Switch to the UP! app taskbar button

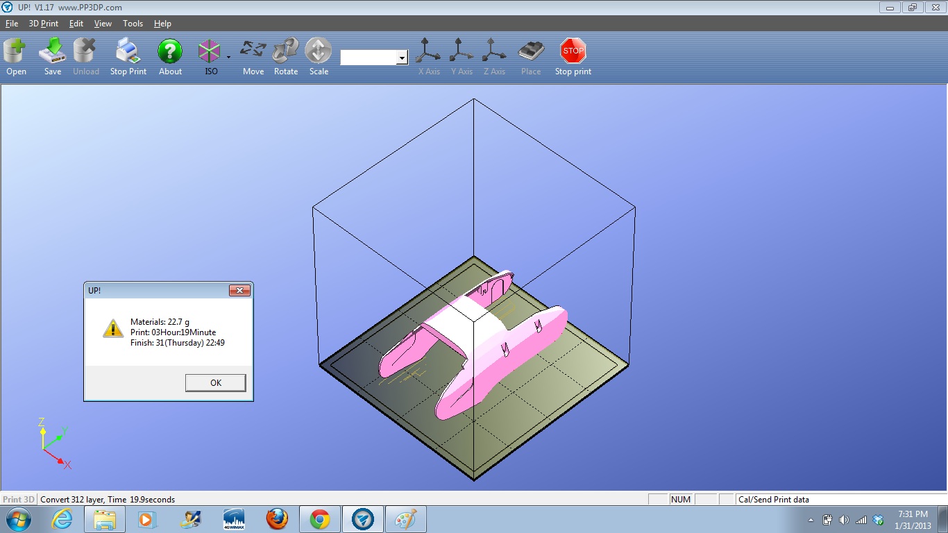(363, 519)
